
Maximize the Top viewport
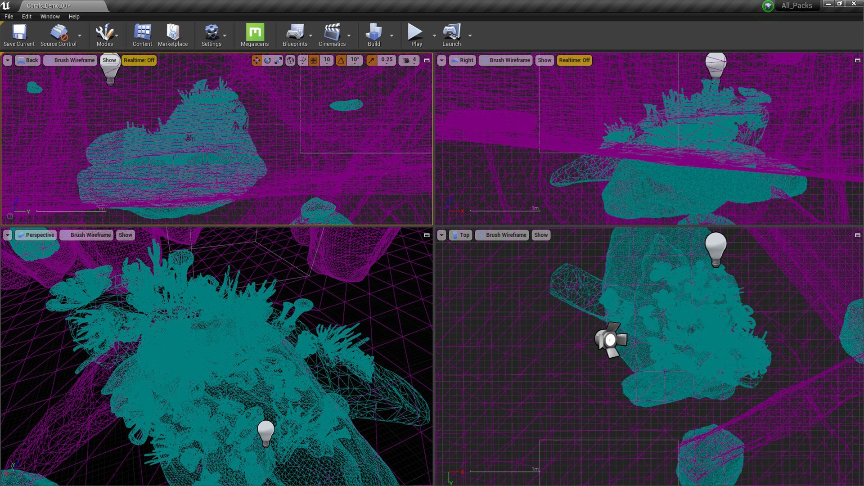point(857,235)
